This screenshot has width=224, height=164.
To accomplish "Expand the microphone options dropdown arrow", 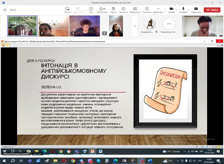I will tap(188, 10).
